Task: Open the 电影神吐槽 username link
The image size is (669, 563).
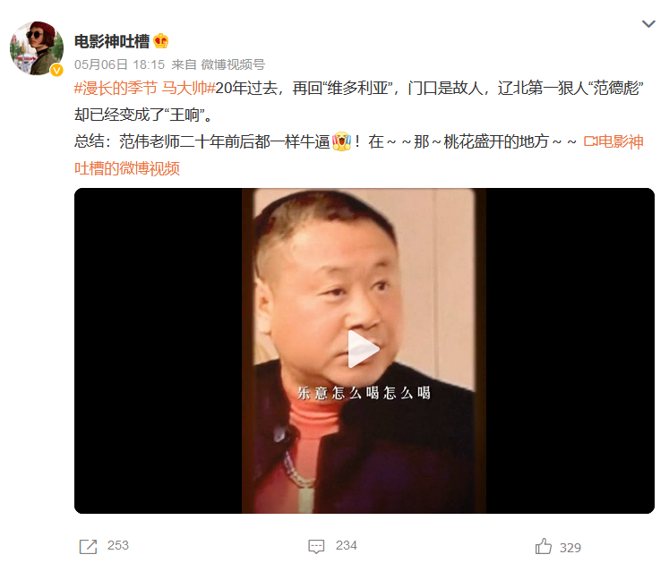Action: (x=112, y=41)
